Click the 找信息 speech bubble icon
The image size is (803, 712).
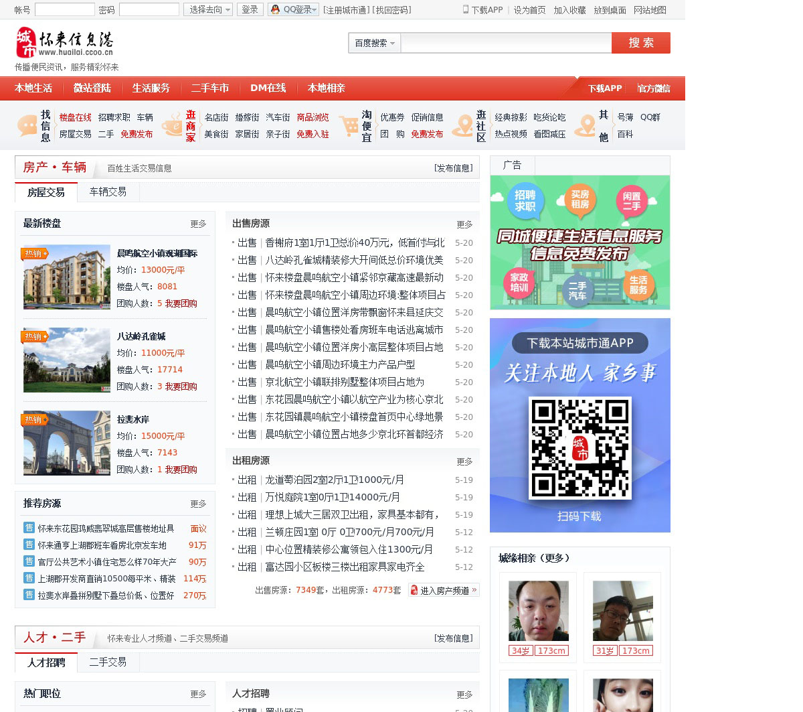click(x=27, y=125)
